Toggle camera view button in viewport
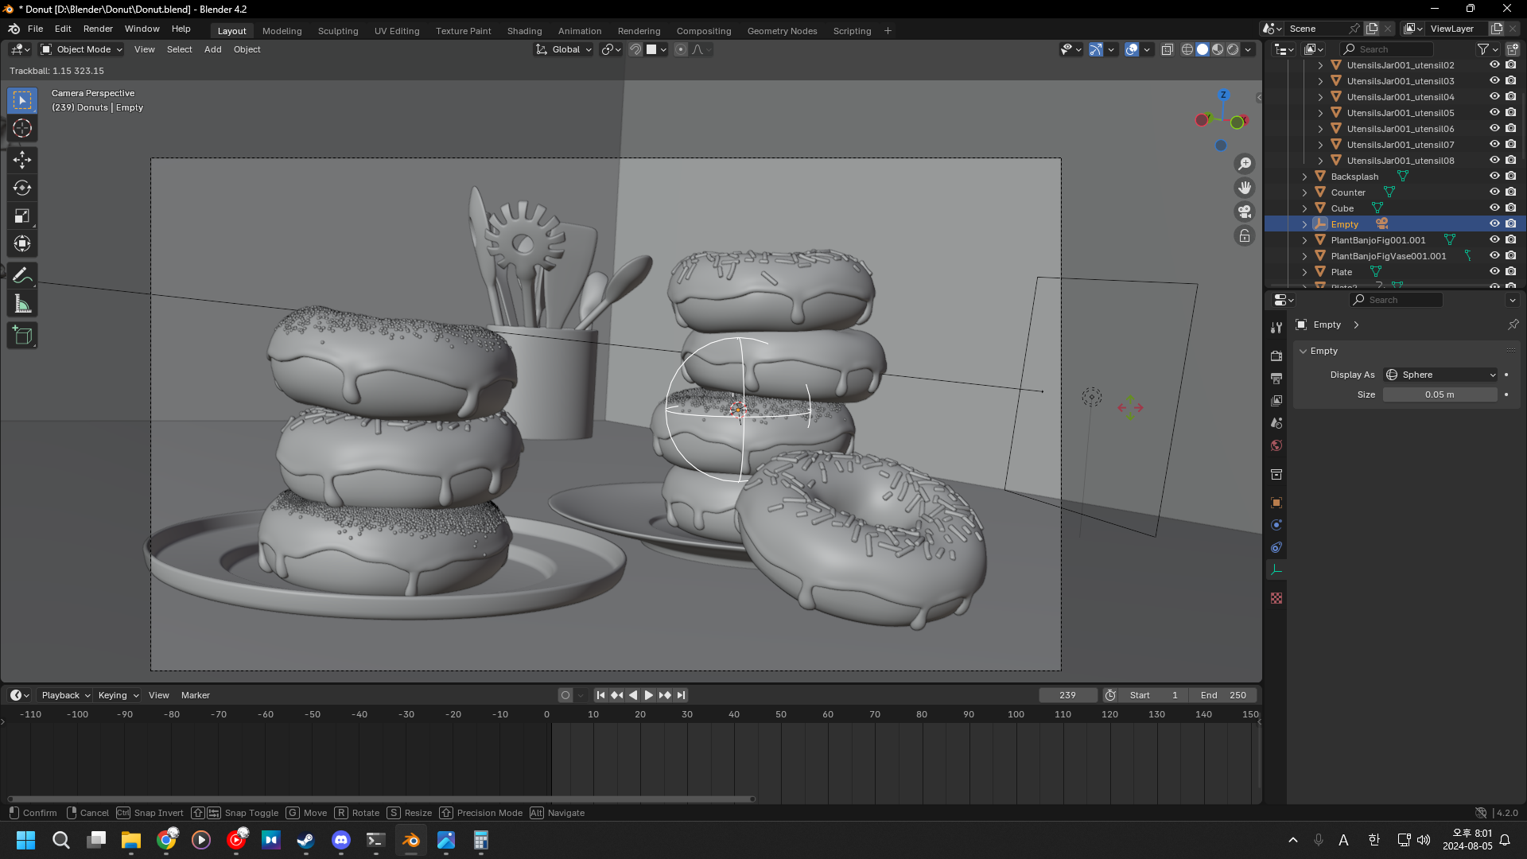The image size is (1527, 859). click(x=1245, y=212)
